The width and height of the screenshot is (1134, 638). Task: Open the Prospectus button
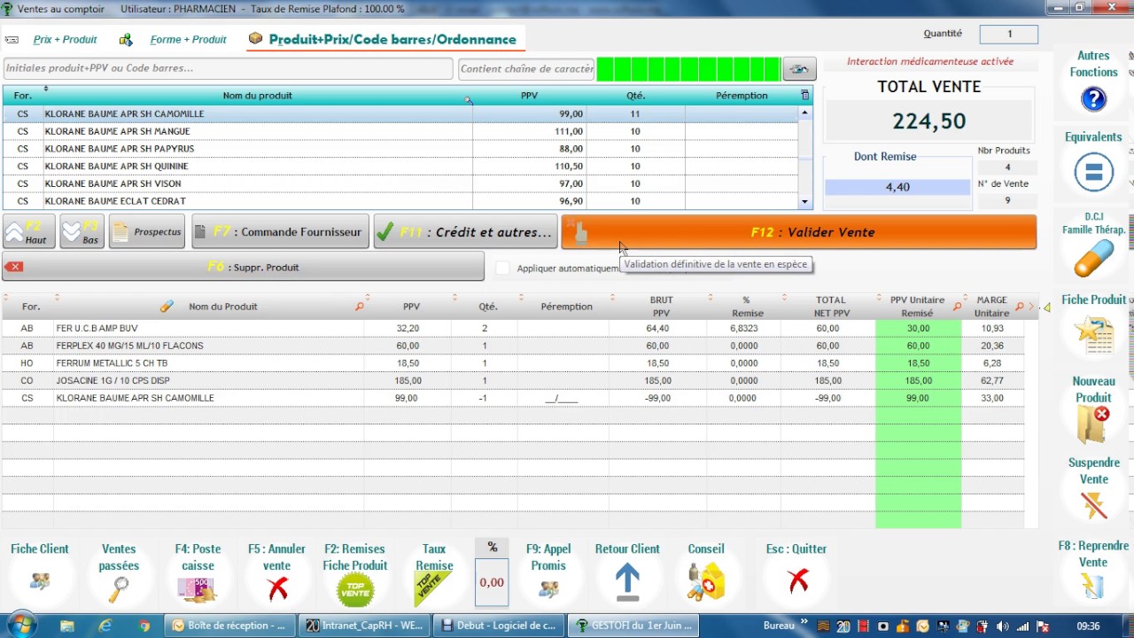[147, 232]
